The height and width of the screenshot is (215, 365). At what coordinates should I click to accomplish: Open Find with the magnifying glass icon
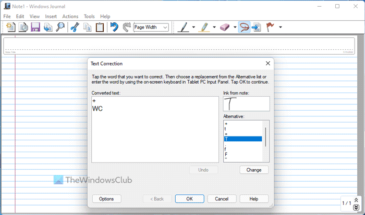click(x=60, y=27)
